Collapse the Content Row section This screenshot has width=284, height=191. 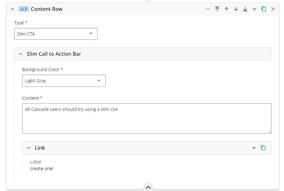13,9
